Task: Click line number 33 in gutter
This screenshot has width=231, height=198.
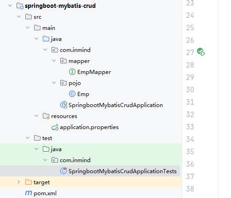Action: click(190, 127)
